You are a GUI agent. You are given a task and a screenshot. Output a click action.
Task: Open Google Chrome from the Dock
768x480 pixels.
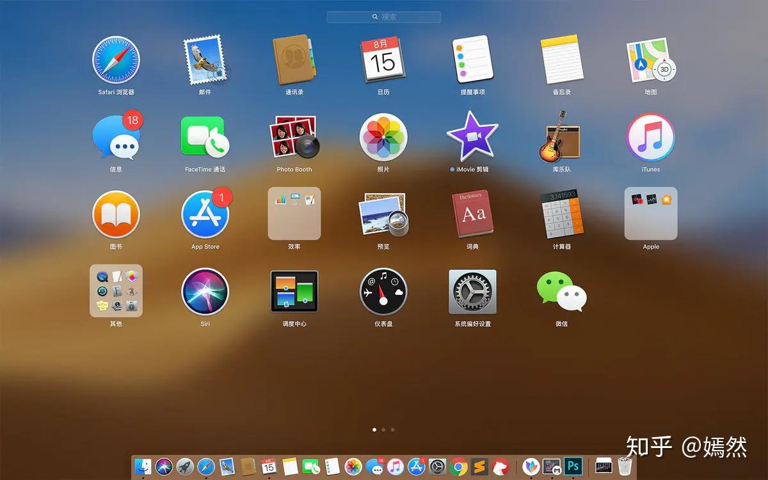(x=458, y=467)
